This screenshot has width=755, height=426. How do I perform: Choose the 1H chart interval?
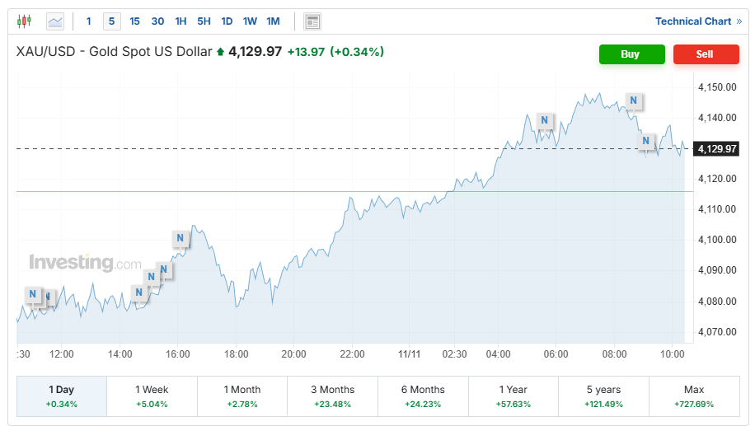181,21
